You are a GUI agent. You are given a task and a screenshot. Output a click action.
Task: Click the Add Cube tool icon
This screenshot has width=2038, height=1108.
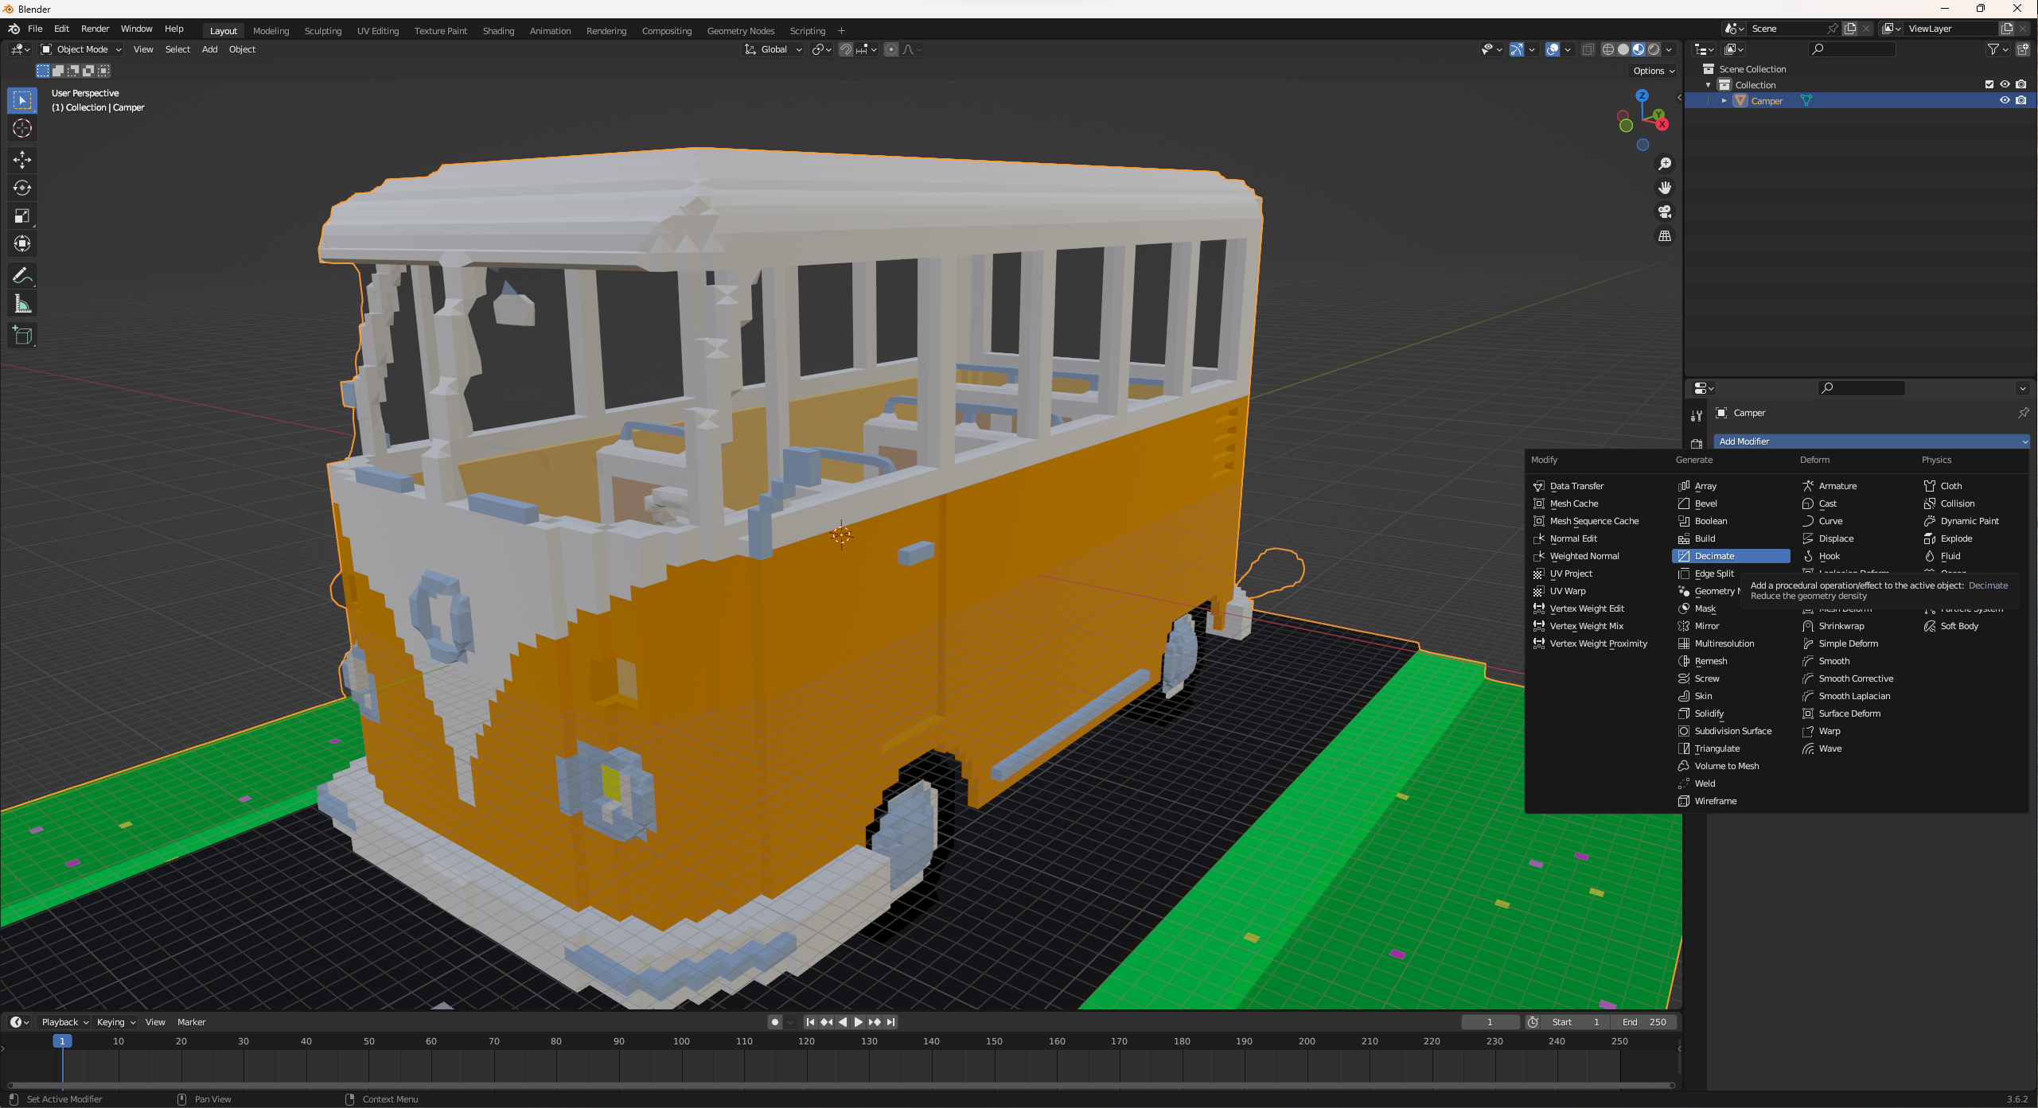pos(22,336)
